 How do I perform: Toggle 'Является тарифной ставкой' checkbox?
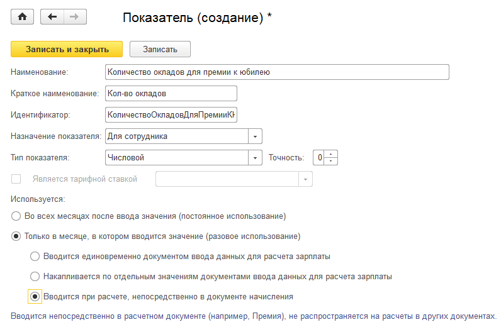point(16,179)
